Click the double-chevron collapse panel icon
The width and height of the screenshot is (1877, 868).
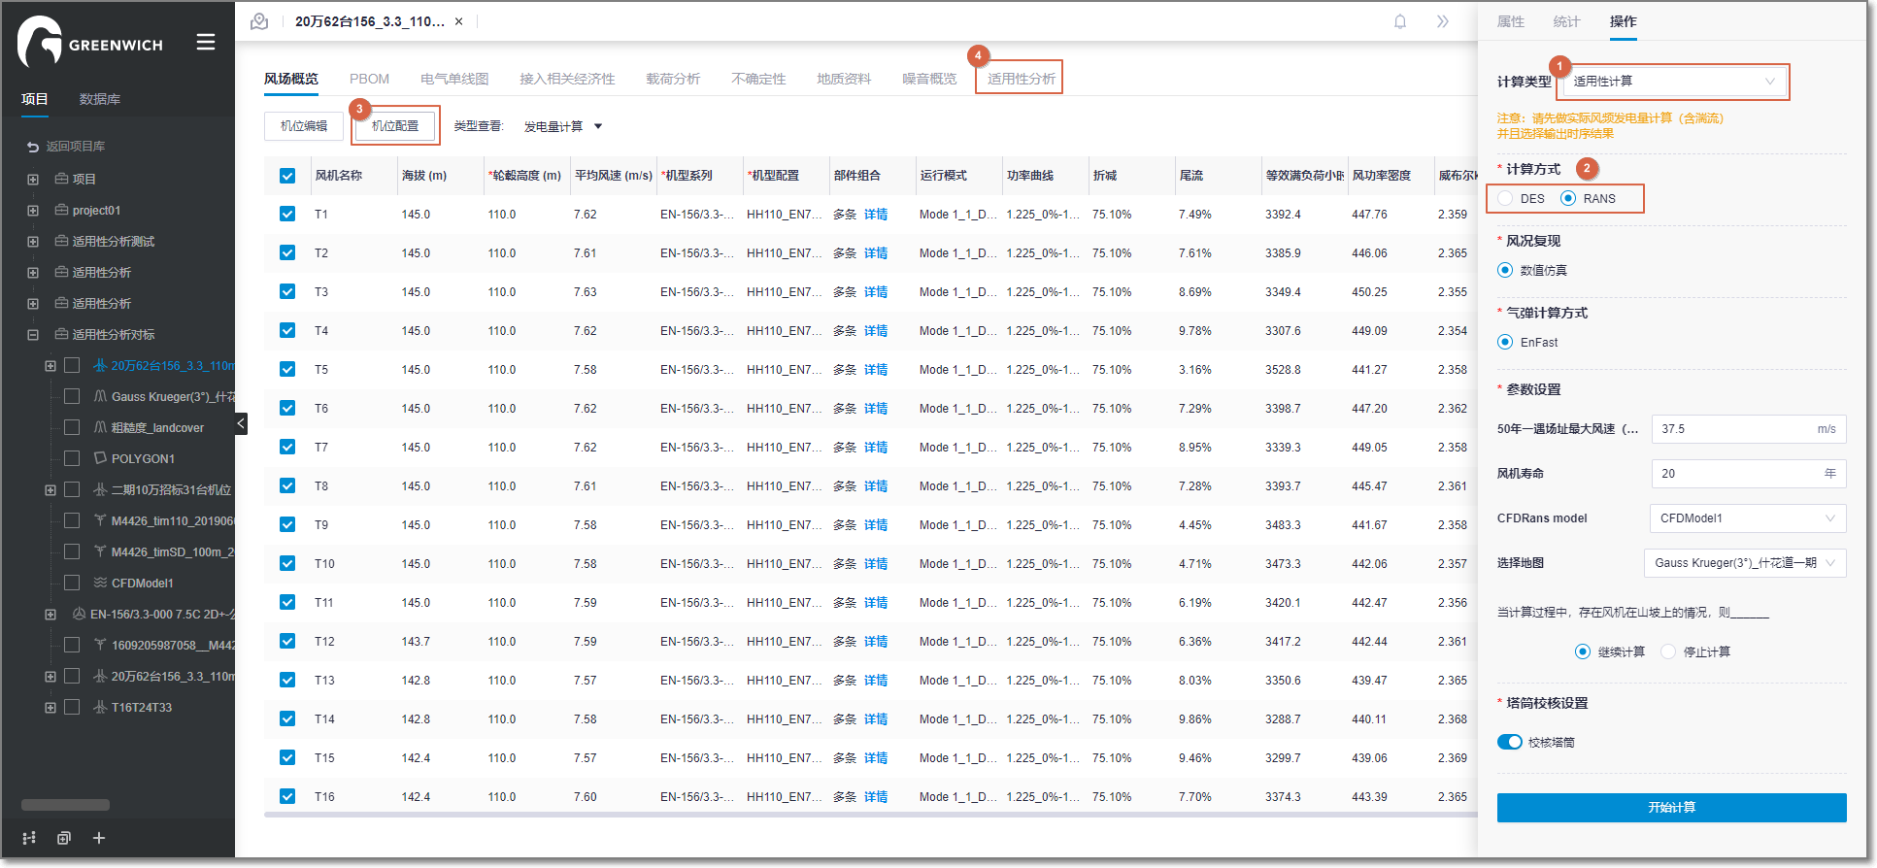[1443, 21]
